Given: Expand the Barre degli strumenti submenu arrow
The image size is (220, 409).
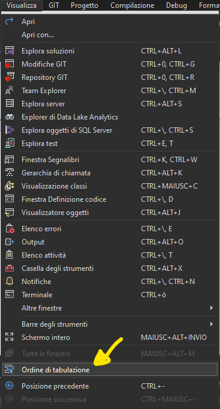Looking at the screenshot, I should [x=212, y=324].
